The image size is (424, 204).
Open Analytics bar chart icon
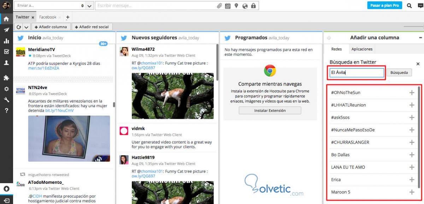click(6, 41)
